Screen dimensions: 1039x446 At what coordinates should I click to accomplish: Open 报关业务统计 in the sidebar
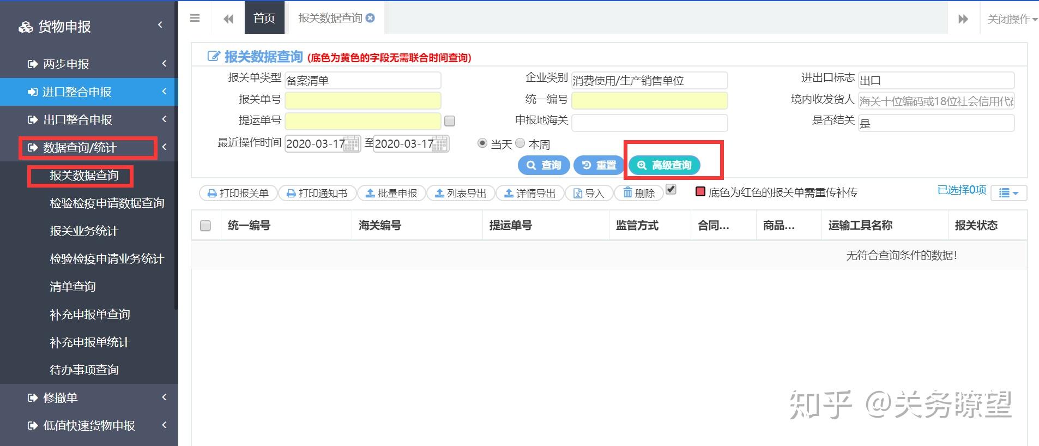click(x=84, y=231)
